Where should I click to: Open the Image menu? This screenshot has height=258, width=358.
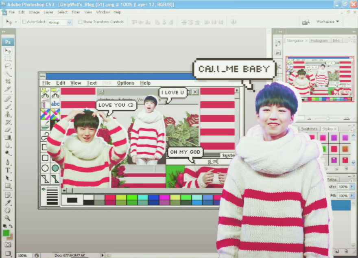tap(34, 12)
